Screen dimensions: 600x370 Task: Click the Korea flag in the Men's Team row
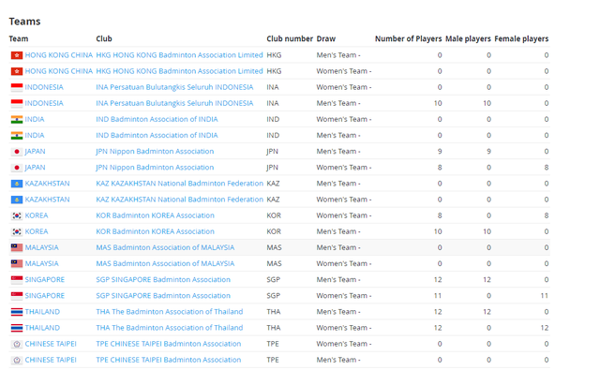17,232
